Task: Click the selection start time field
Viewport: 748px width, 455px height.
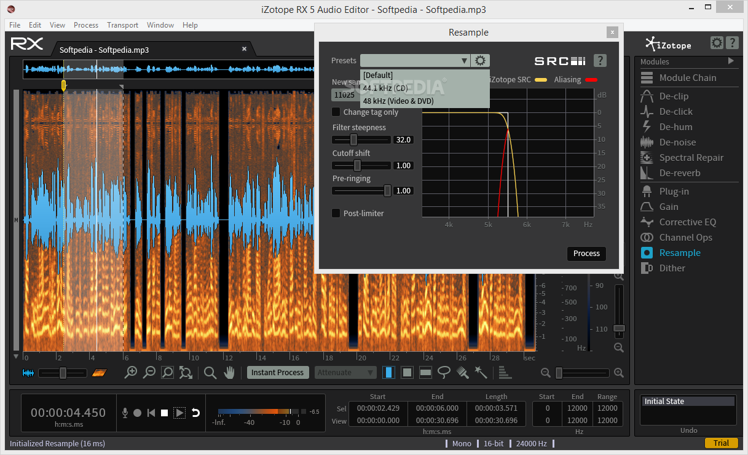Action: pos(378,408)
